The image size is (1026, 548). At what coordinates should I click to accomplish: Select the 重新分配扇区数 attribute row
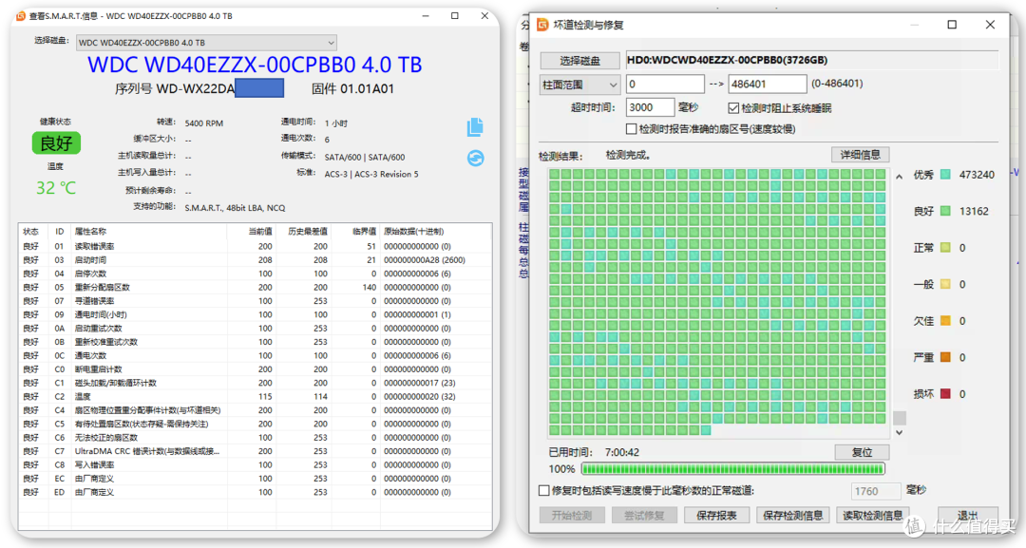pyautogui.click(x=256, y=287)
